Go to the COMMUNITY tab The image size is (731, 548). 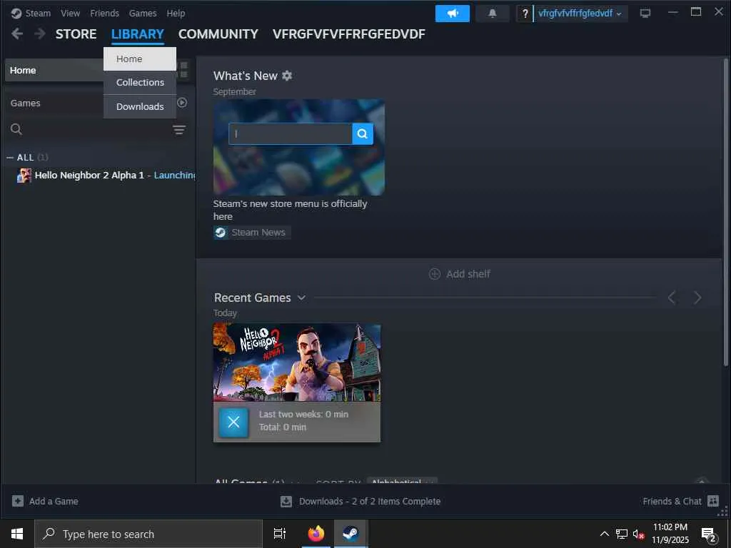218,34
